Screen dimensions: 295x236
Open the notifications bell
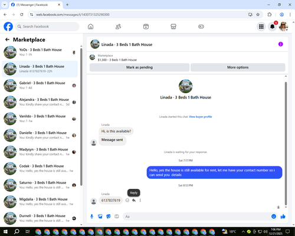point(273,27)
